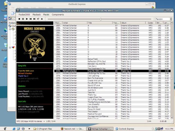Launch Internet Explorer from quick launch

coord(14,129)
